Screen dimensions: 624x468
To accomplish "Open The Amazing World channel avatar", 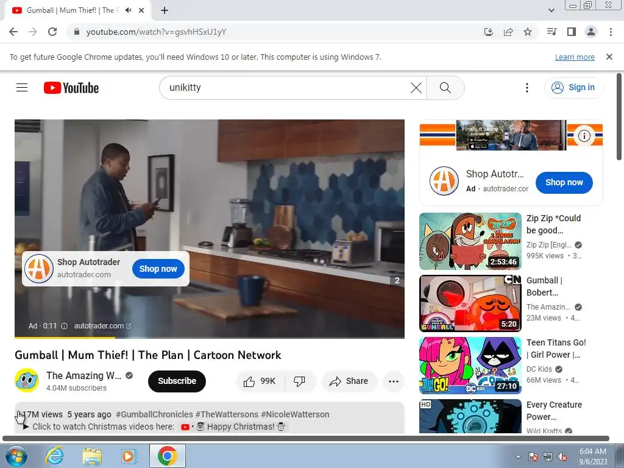I will [27, 380].
